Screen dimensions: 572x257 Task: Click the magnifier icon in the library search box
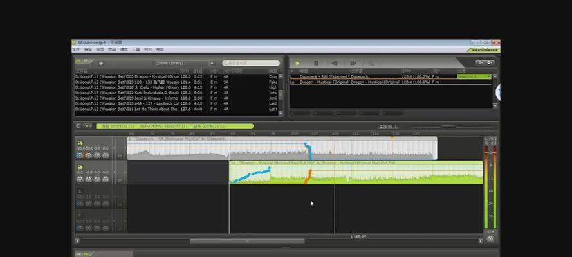[x=225, y=64]
